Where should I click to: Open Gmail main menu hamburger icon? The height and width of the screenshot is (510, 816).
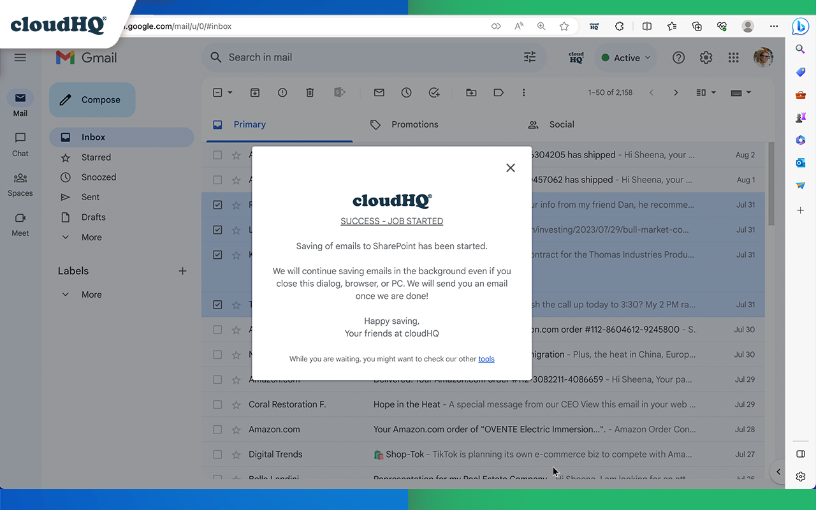coord(20,57)
